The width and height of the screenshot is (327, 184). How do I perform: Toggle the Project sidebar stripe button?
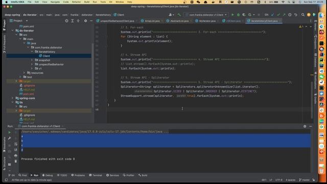tap(4, 25)
